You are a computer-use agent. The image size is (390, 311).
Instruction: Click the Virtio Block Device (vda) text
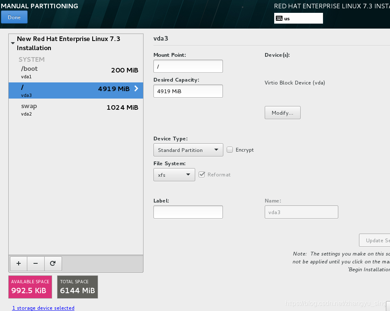click(295, 83)
